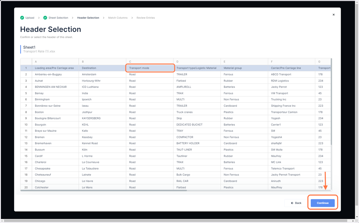Select the Header Selection step
This screenshot has height=223, width=359.
coord(88,18)
